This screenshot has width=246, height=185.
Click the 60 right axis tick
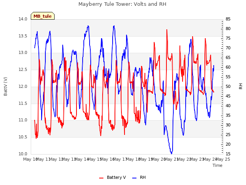(x=228, y=67)
